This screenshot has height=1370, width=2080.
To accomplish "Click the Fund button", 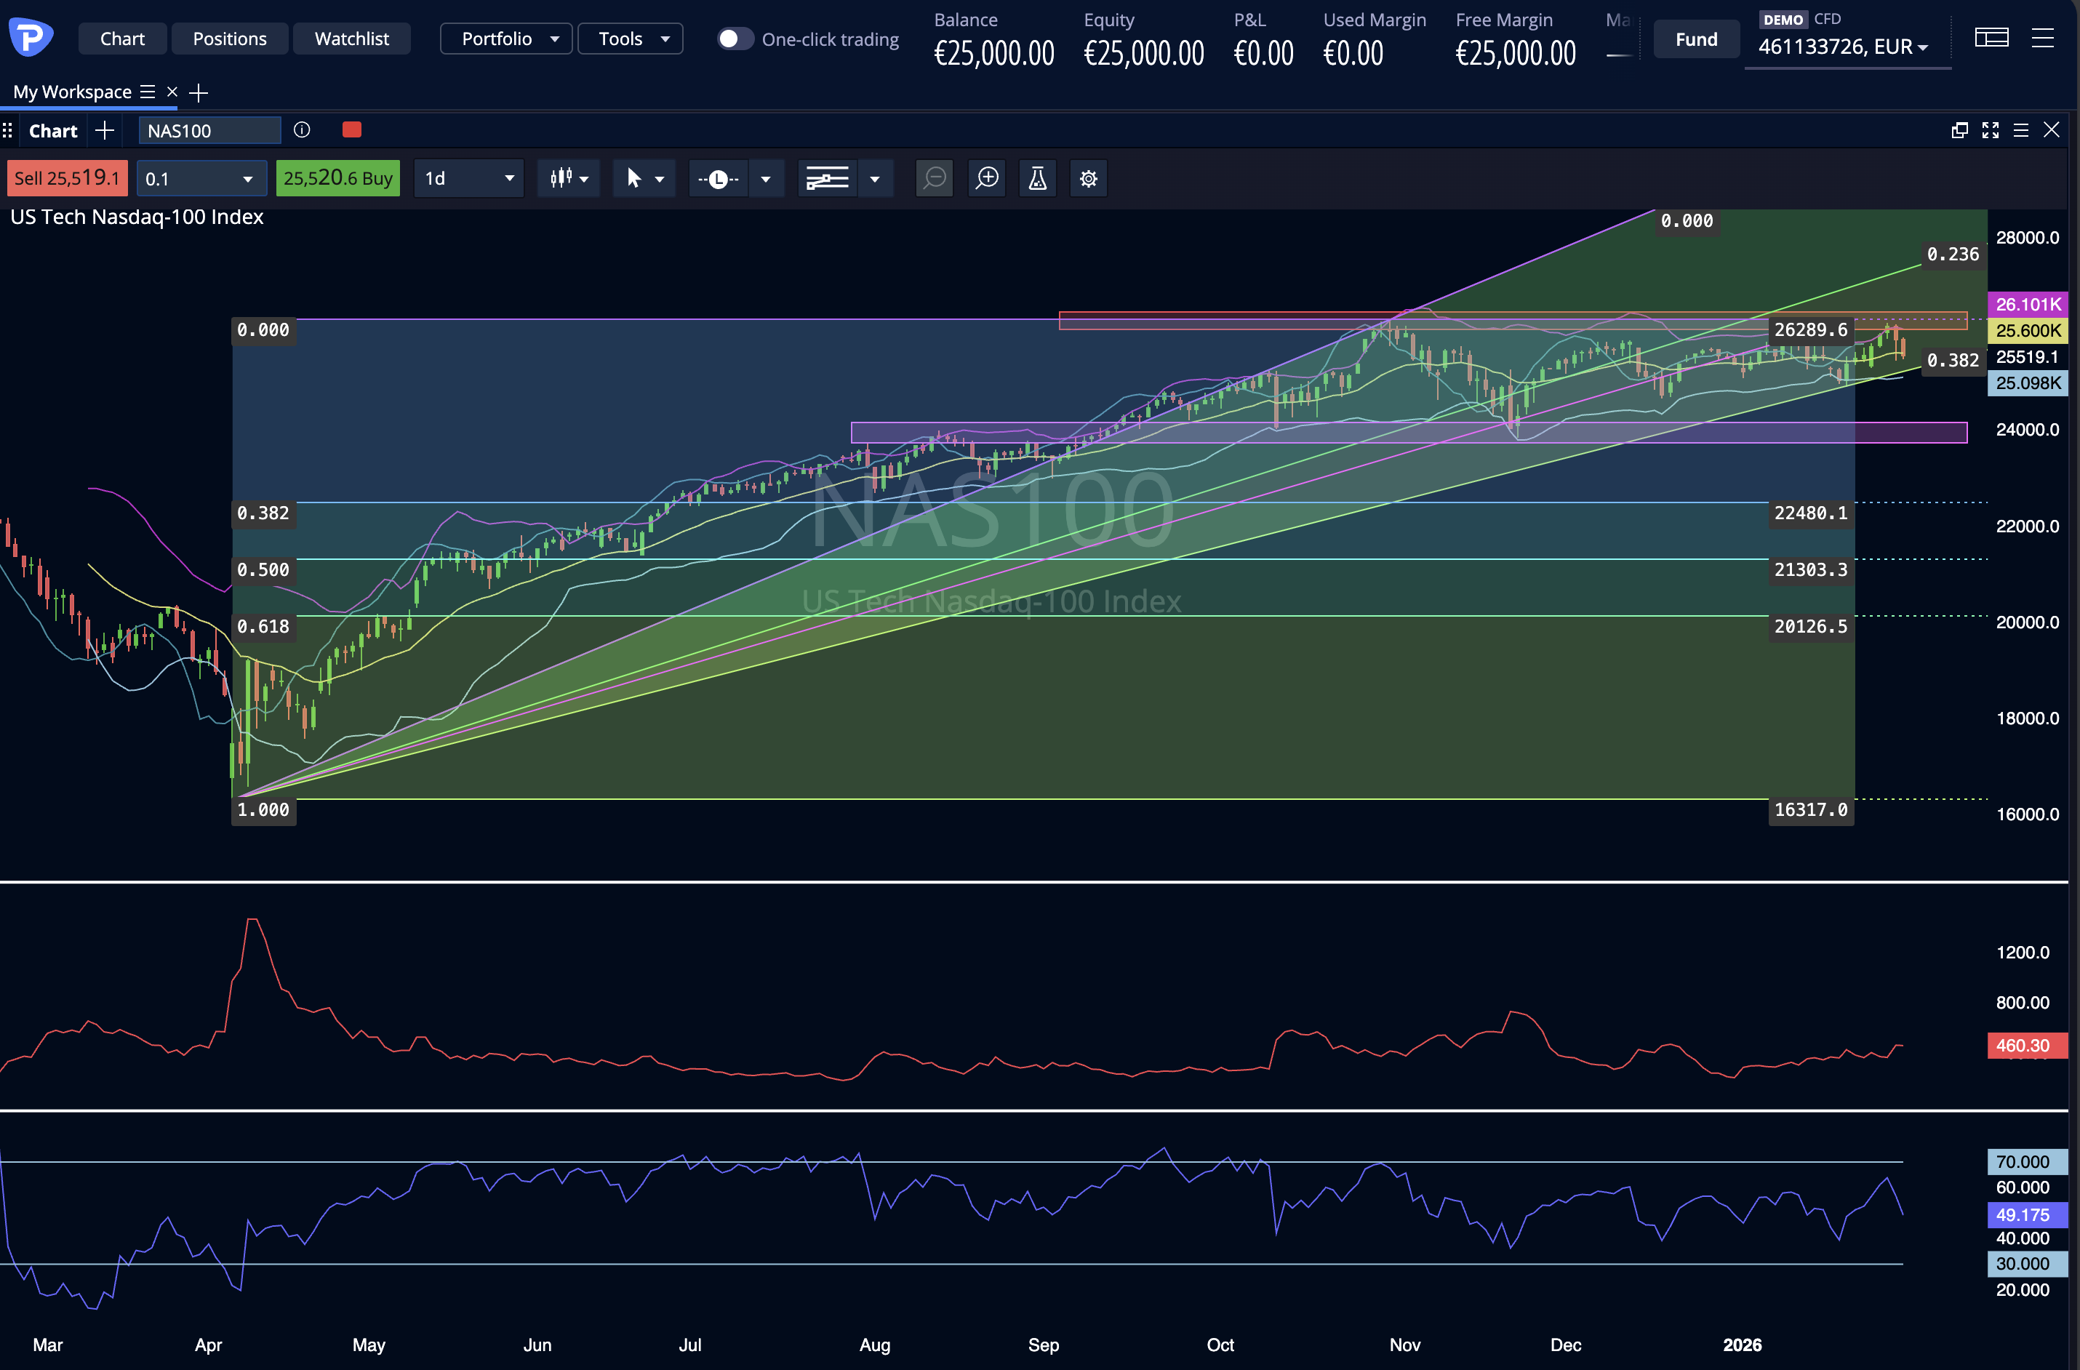I will pos(1695,39).
